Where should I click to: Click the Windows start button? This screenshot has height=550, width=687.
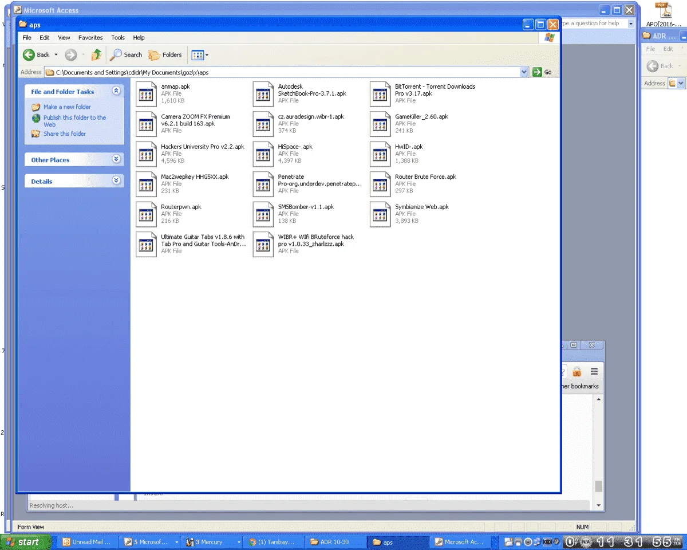[x=25, y=541]
